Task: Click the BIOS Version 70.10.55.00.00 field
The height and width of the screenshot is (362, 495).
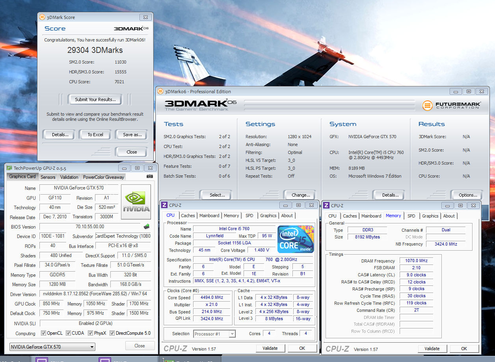Action: pyautogui.click(x=90, y=227)
